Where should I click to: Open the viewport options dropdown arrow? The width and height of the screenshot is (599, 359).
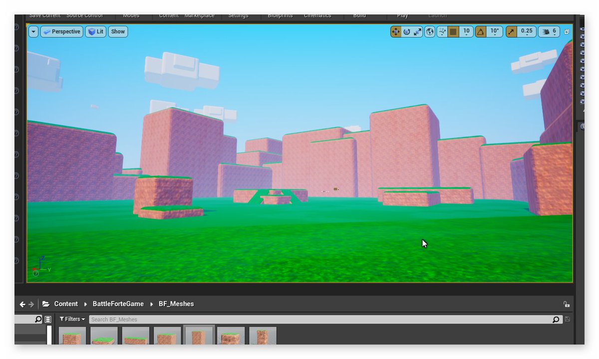pyautogui.click(x=33, y=32)
